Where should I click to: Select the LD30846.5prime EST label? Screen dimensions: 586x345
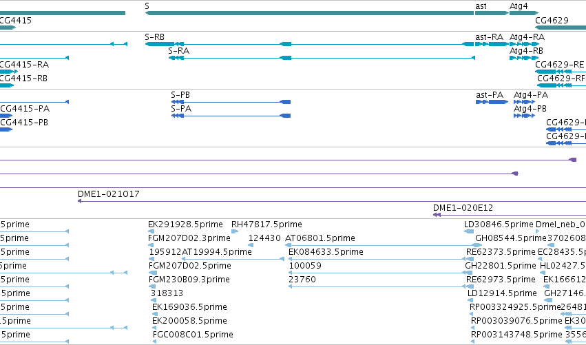tap(499, 224)
